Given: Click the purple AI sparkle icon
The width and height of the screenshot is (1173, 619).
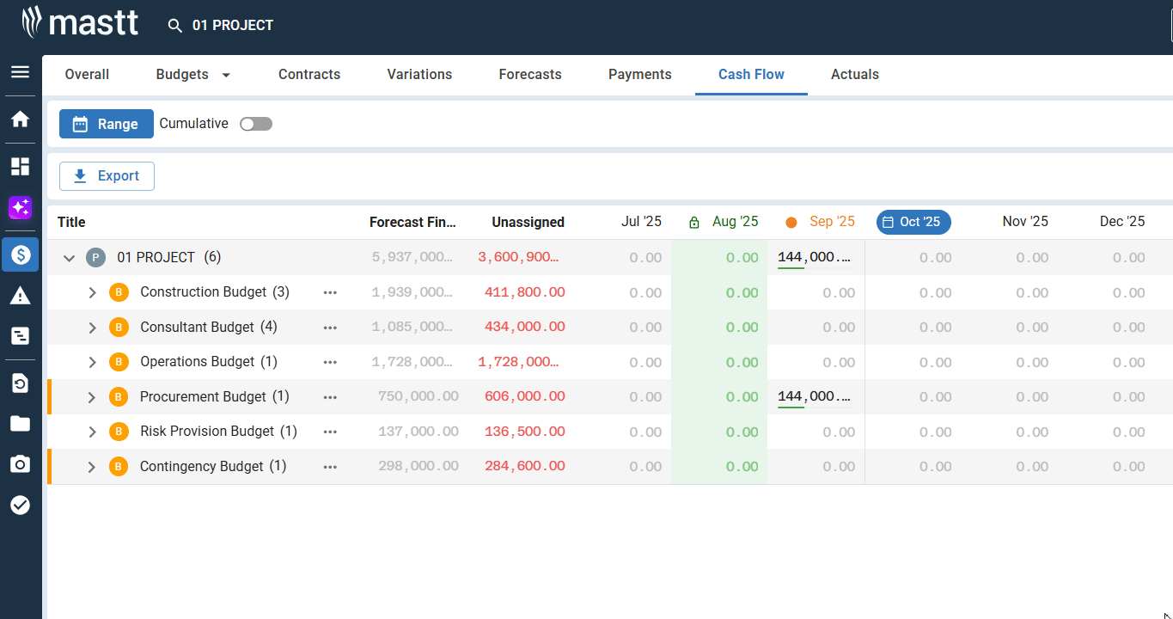Looking at the screenshot, I should click(x=20, y=207).
